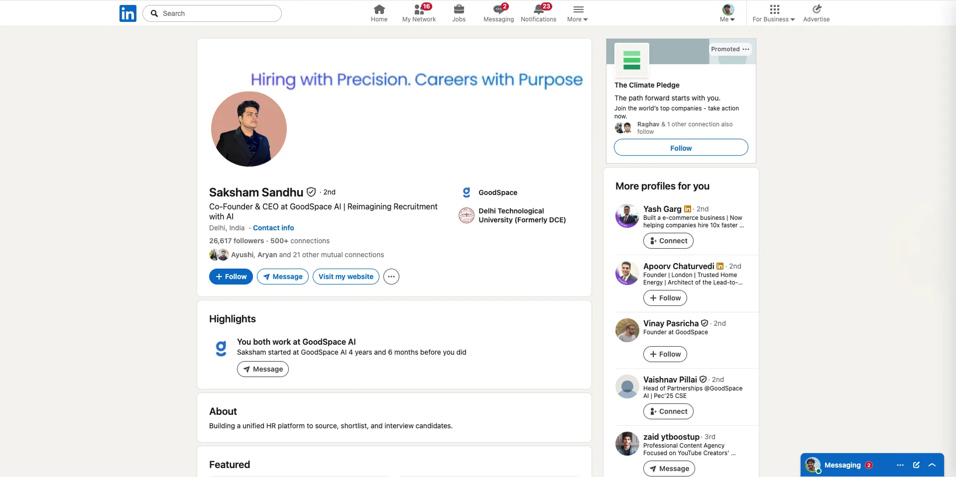956x477 pixels.
Task: Follow Vinay Pasricha
Action: coord(665,354)
